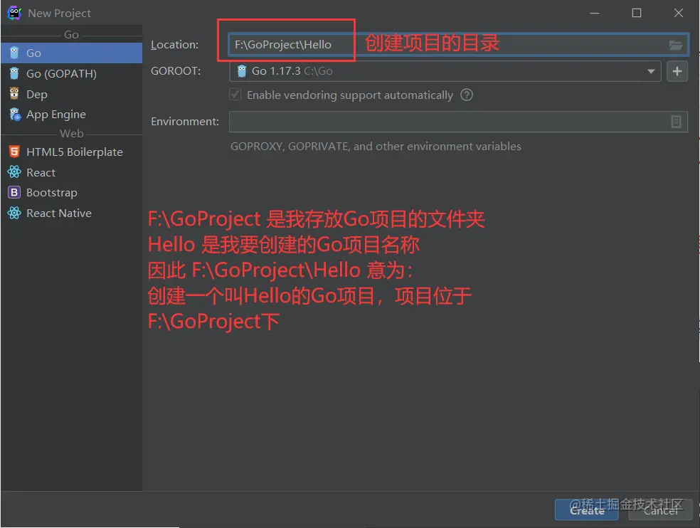
Task: Click the HTML5 shield icon
Action: click(14, 152)
